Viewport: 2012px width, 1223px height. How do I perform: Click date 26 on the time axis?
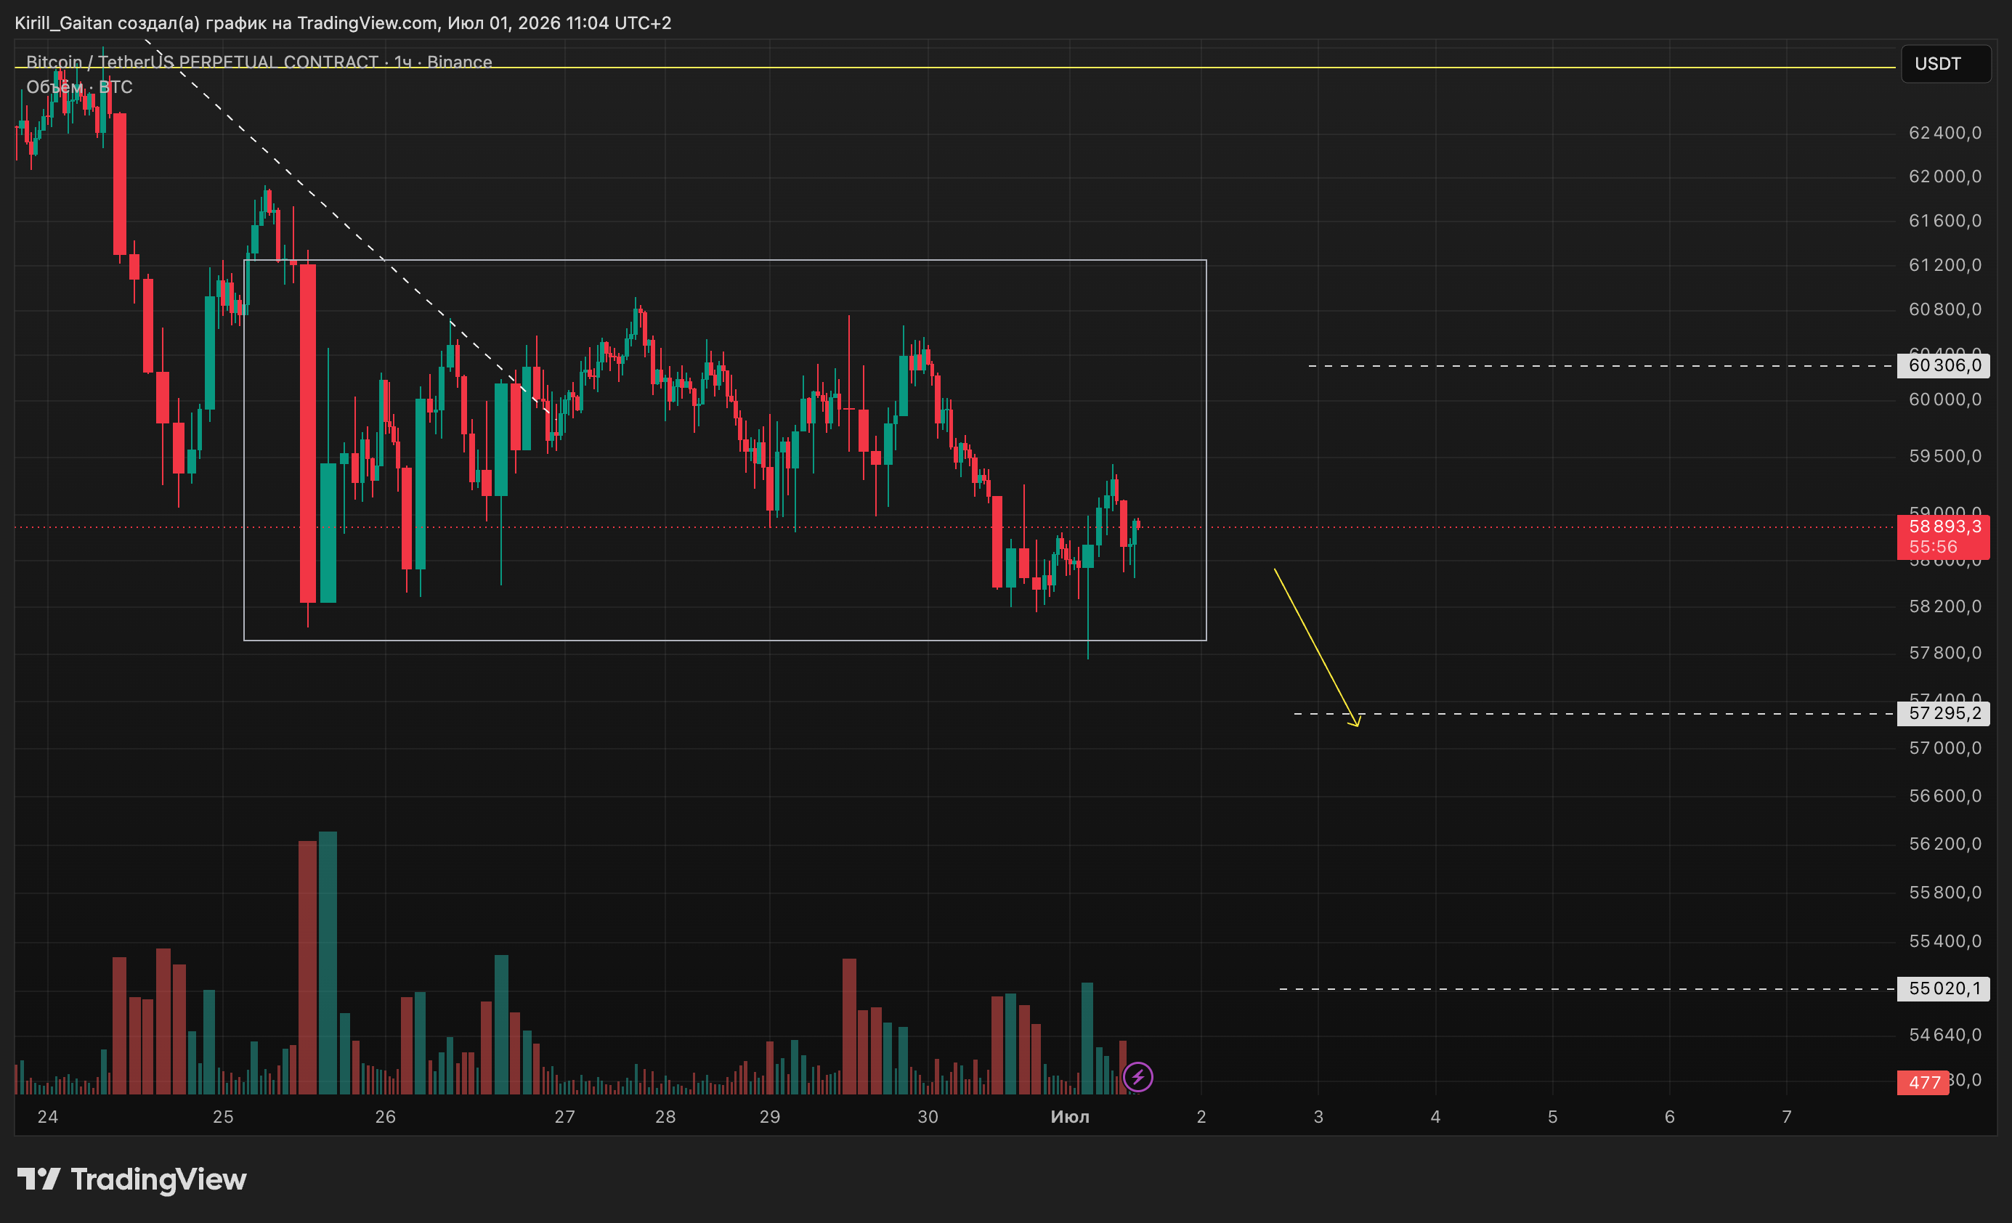click(x=386, y=1117)
